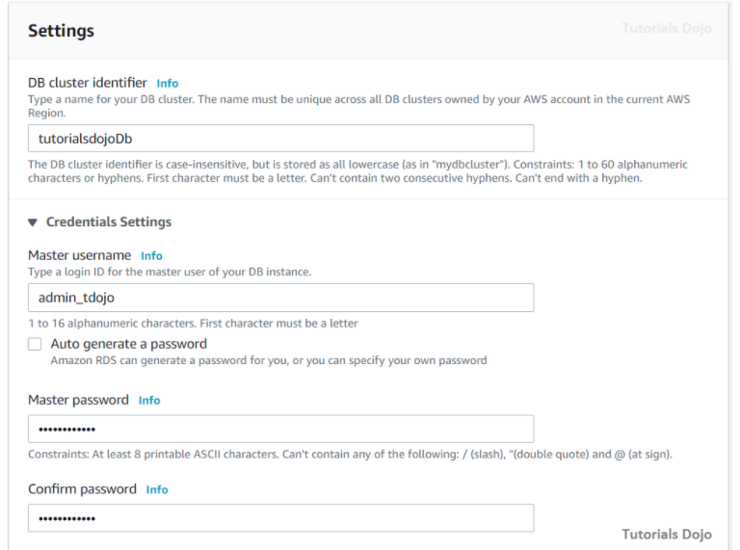Open Info link next to Master username
The image size is (740, 550).
pos(151,256)
